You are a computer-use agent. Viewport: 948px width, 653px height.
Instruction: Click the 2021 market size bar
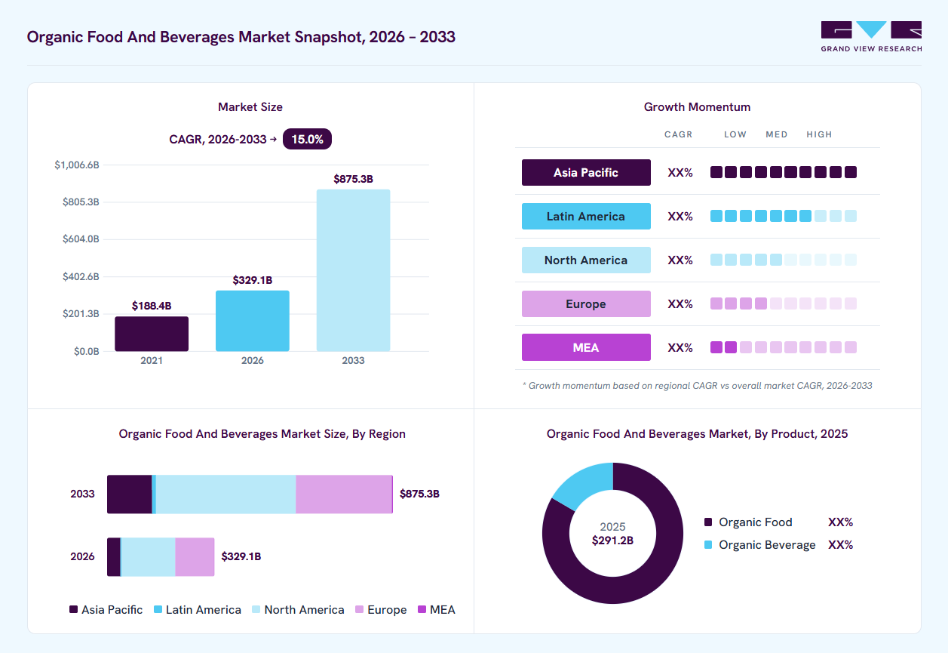[152, 334]
